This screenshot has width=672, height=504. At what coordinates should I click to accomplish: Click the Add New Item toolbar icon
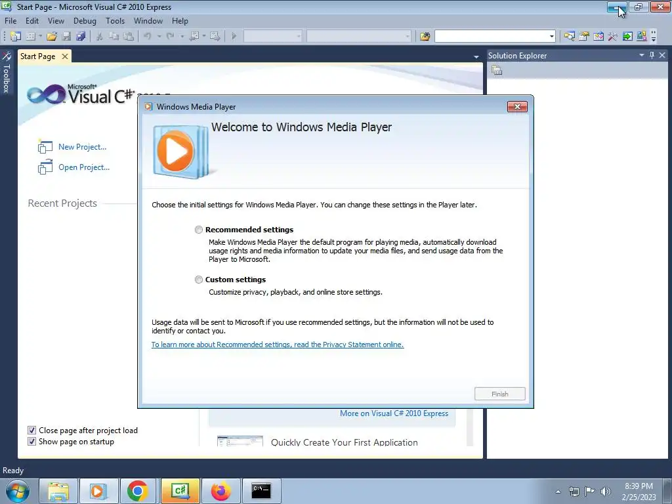tap(30, 37)
